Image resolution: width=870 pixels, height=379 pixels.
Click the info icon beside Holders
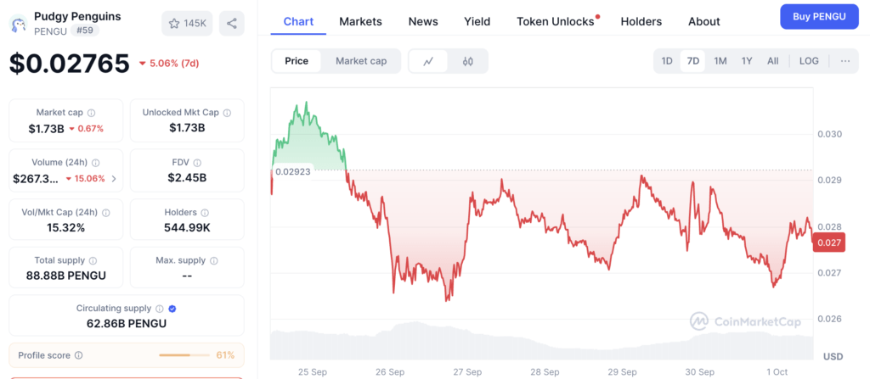206,212
